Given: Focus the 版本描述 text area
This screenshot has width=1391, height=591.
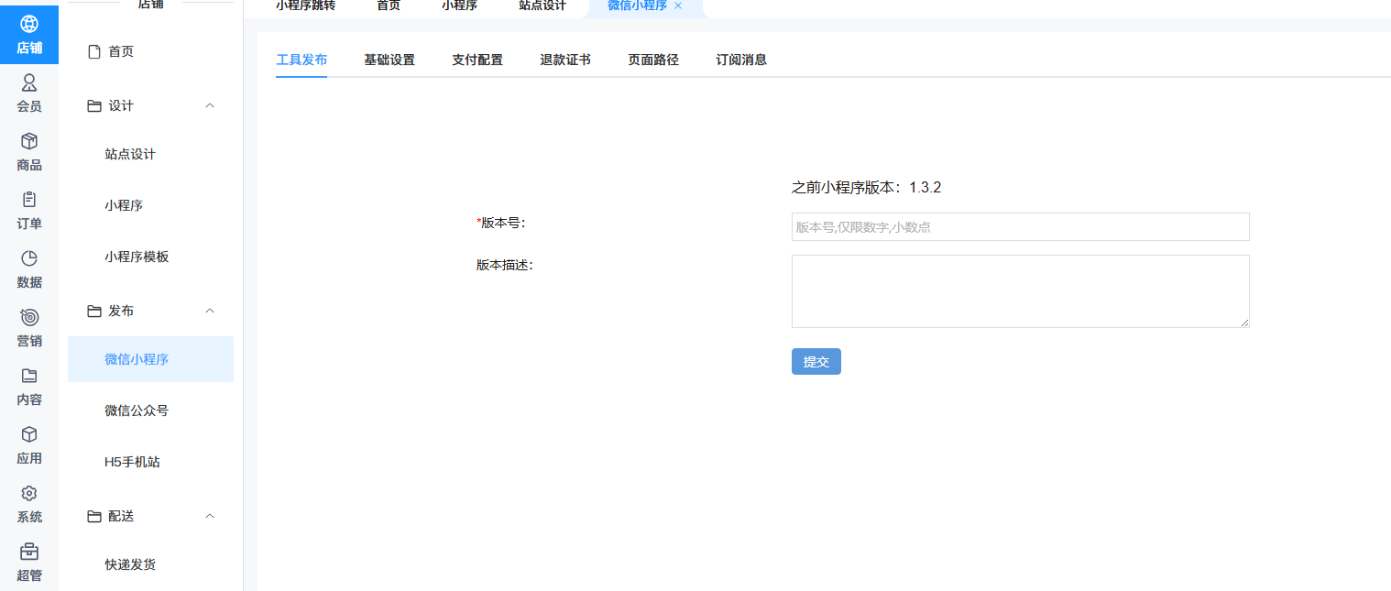Looking at the screenshot, I should [1021, 291].
